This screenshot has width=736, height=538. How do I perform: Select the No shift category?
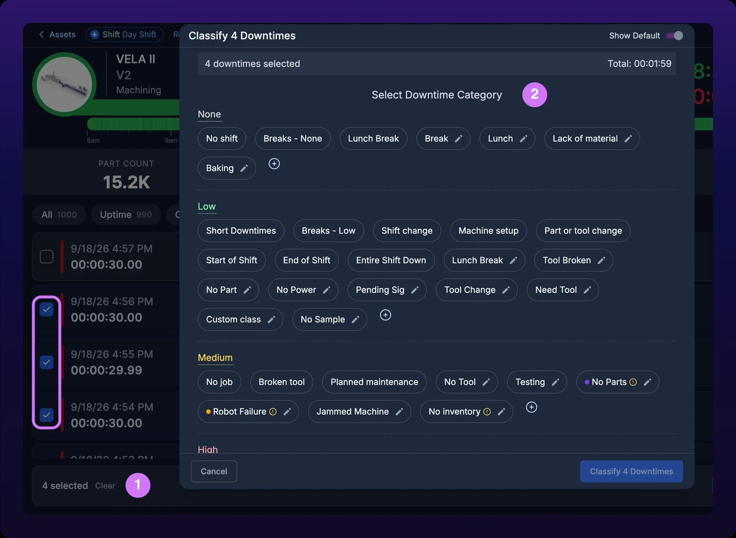tap(222, 139)
